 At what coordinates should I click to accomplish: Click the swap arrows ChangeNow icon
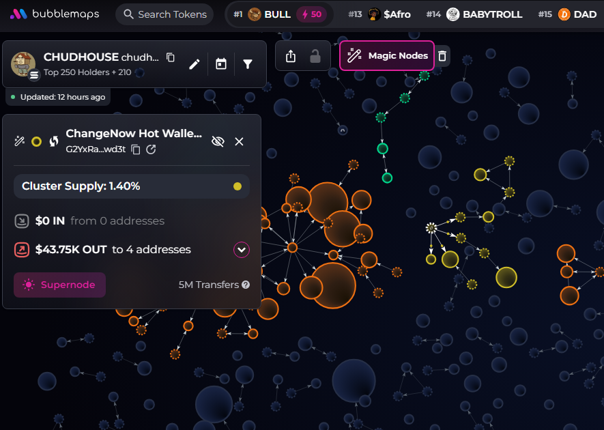point(54,141)
